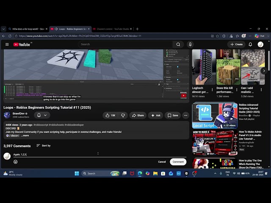Cancel the comment draft
The width and height of the screenshot is (271, 203).
click(x=162, y=162)
